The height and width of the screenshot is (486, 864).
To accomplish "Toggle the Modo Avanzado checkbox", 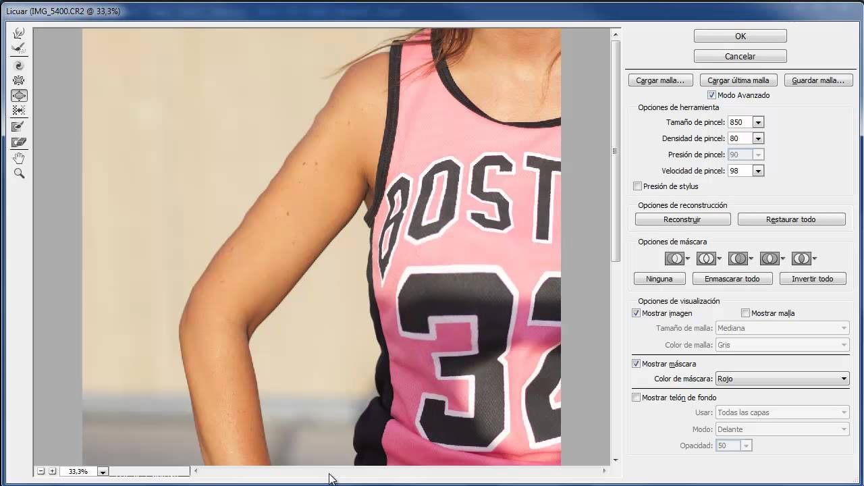I will (711, 95).
